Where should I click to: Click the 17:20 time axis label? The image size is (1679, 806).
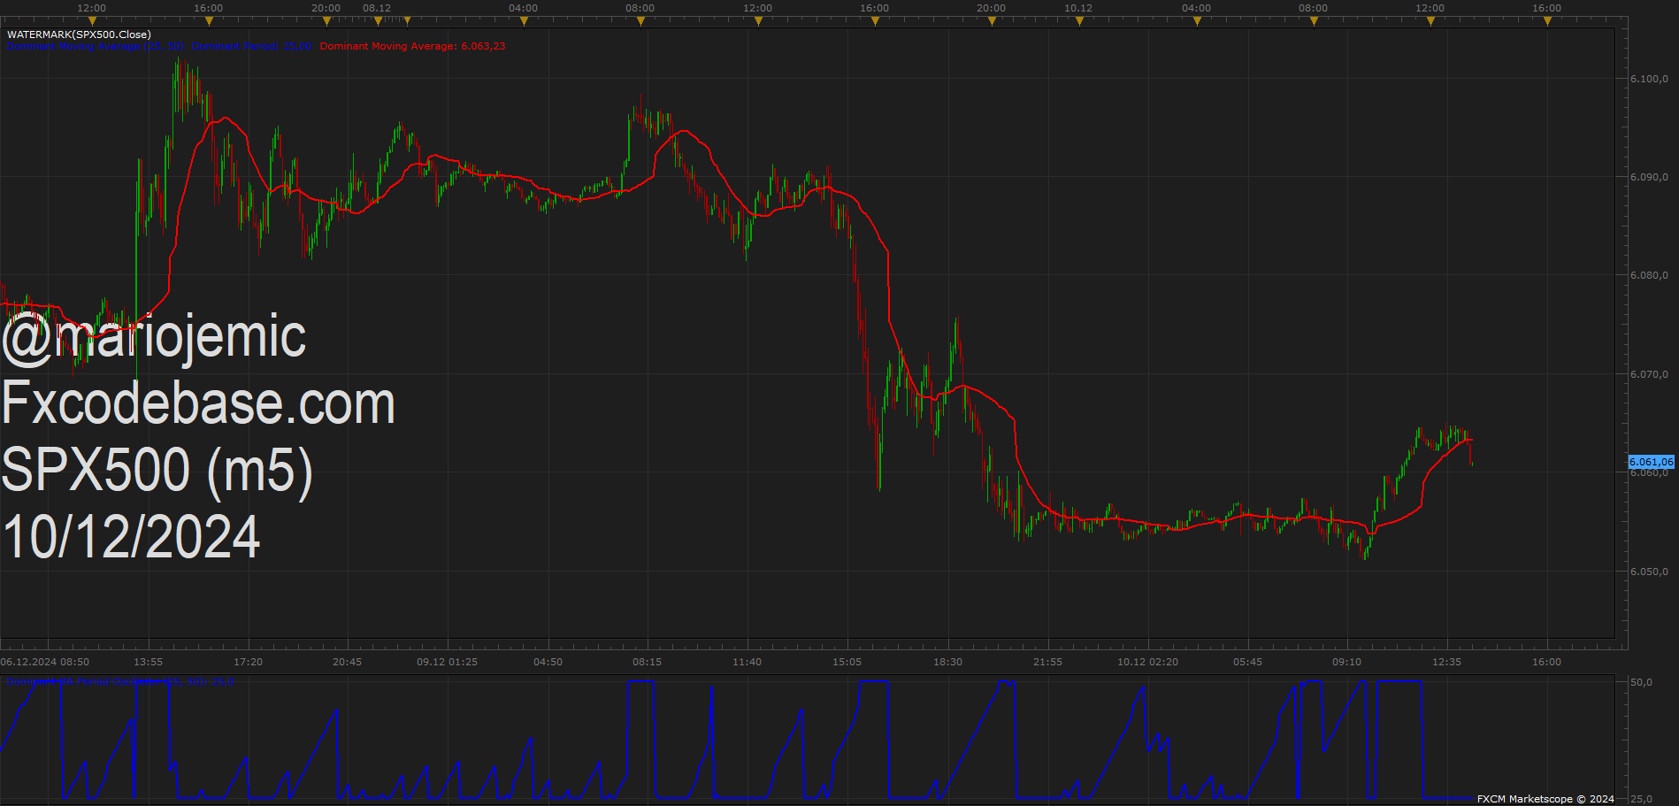249,662
